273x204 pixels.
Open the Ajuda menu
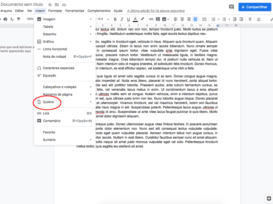[x=118, y=11]
